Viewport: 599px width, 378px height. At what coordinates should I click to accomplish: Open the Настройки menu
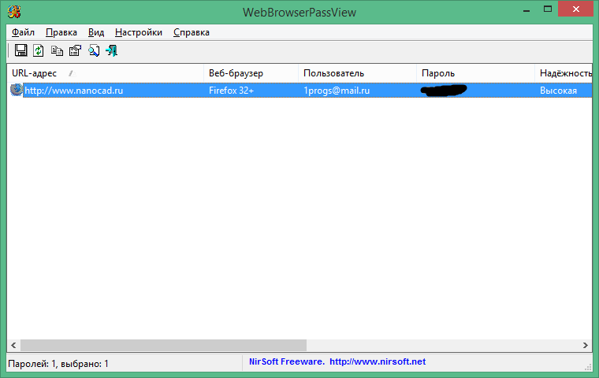pos(138,32)
